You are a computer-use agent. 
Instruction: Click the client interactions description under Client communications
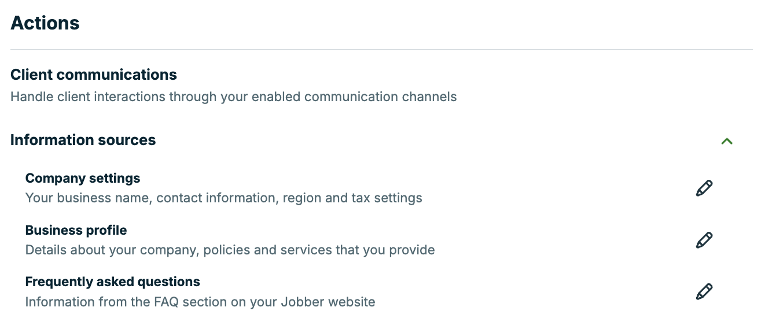pos(233,97)
